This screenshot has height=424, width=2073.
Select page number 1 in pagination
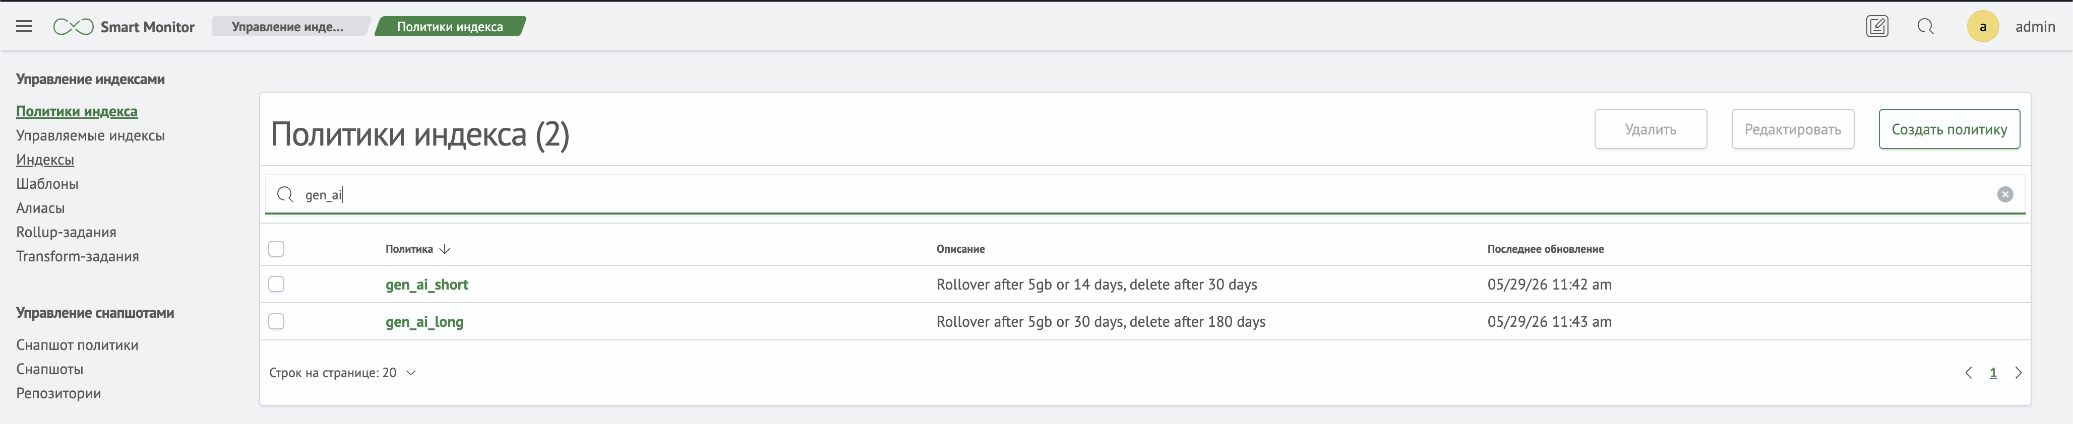pyautogui.click(x=1993, y=373)
